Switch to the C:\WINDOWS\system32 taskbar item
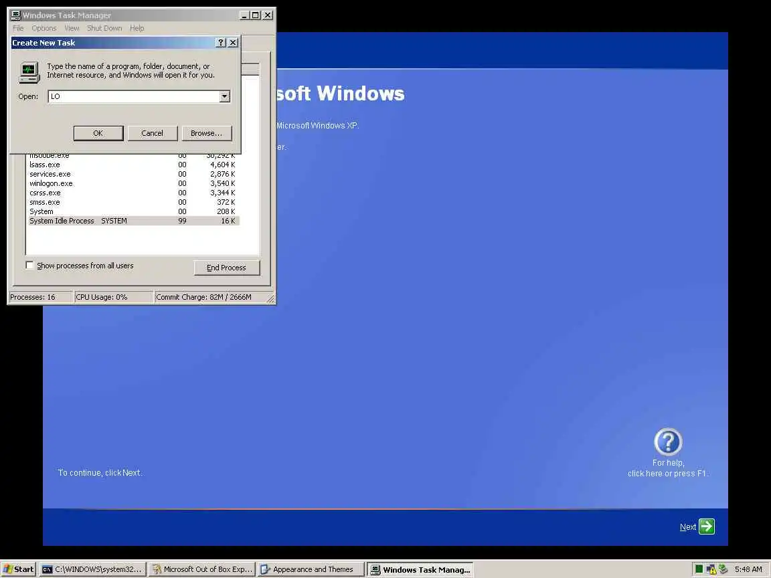 click(x=92, y=569)
